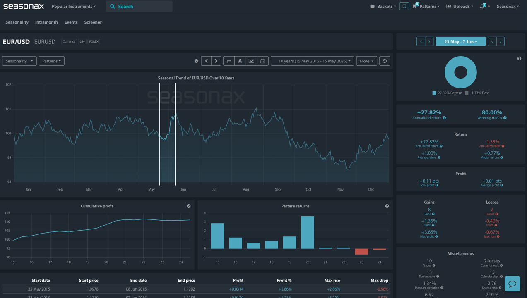Click Winning trades info icon
527x298 pixels.
coord(505,118)
